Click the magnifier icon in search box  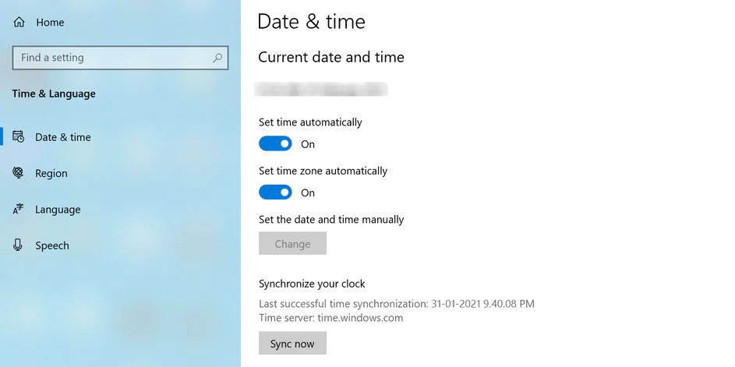[x=217, y=58]
